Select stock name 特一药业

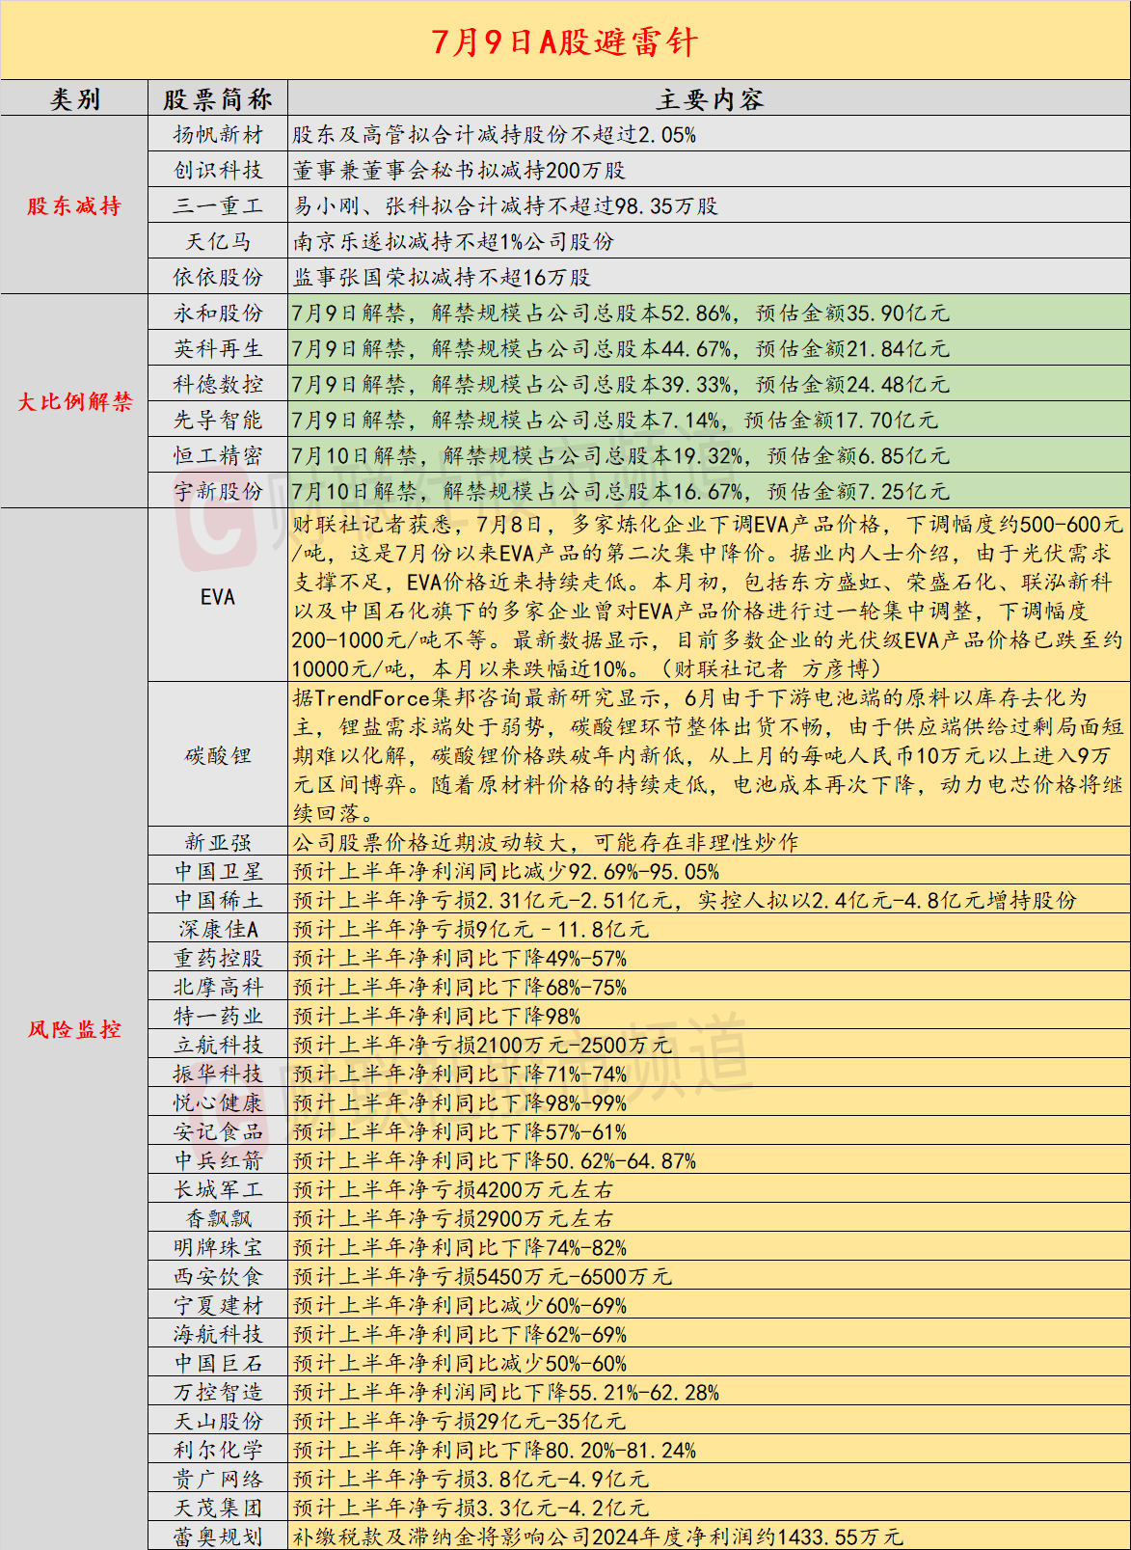click(x=218, y=1017)
